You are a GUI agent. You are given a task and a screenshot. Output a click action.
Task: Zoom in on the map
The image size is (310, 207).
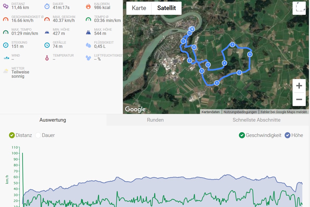[299, 86]
